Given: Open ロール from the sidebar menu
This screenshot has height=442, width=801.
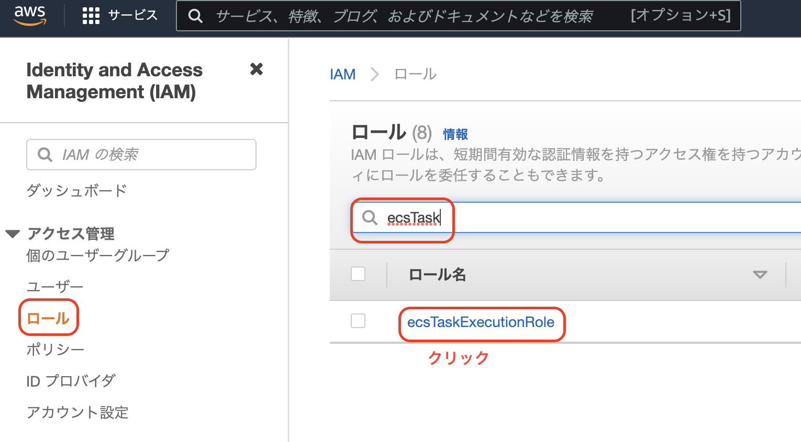Looking at the screenshot, I should tap(48, 317).
